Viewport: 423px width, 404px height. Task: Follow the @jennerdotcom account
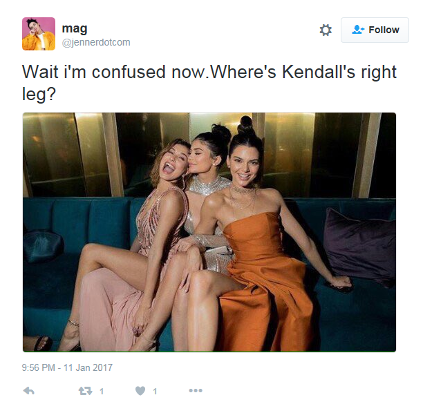375,30
